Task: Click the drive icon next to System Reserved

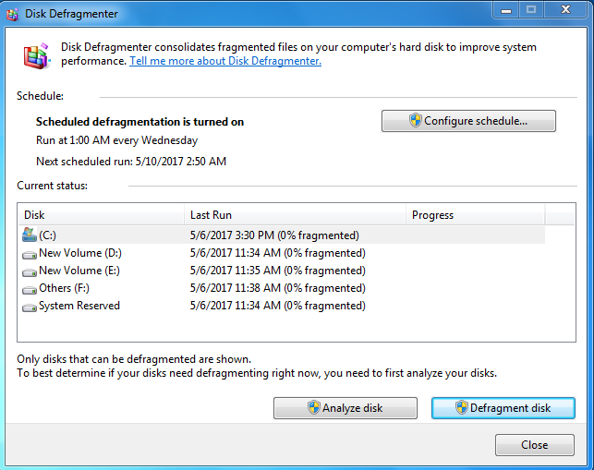Action: pos(30,307)
